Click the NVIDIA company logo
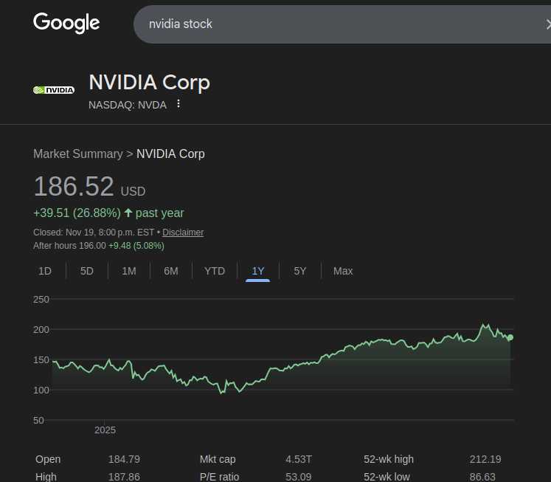 [54, 90]
